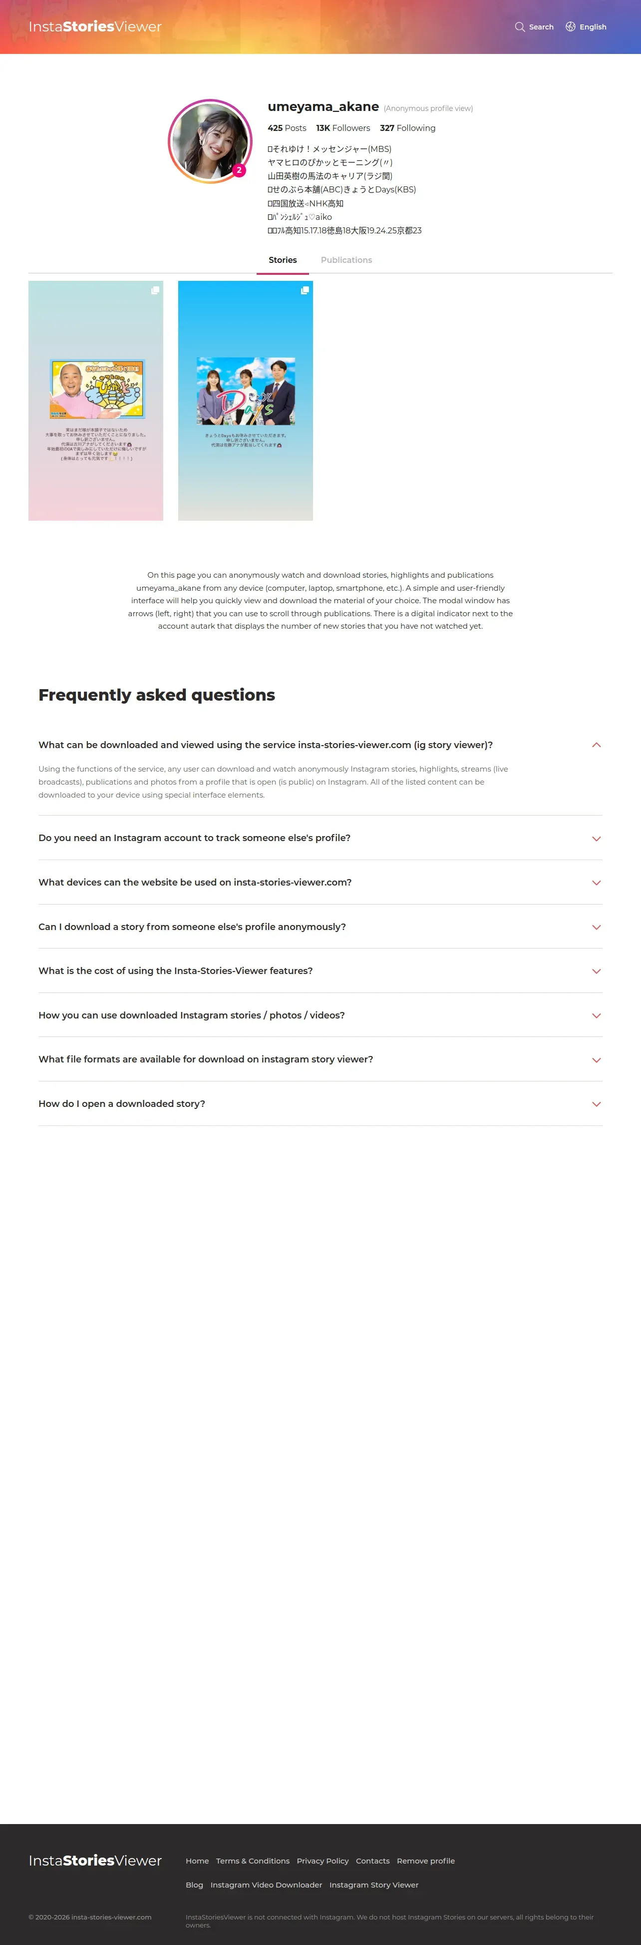Image resolution: width=641 pixels, height=1945 pixels.
Task: Select the Stories tab
Action: click(283, 260)
